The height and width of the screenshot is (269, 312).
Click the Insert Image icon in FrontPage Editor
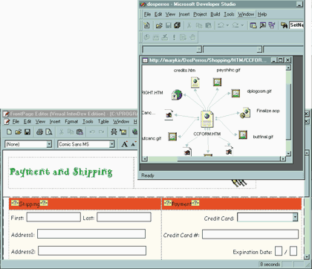click(x=123, y=132)
